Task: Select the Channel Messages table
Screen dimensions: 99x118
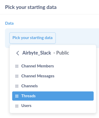Action: pyautogui.click(x=53, y=76)
